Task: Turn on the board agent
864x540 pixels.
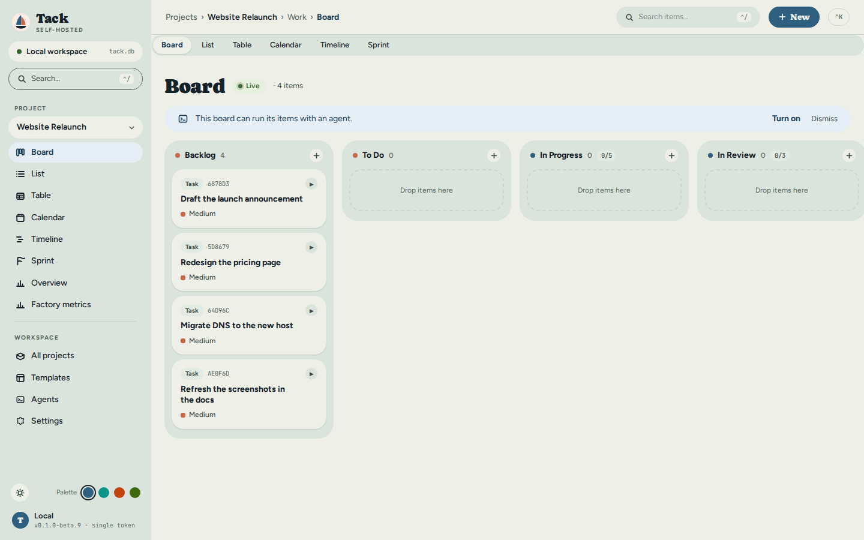Action: click(786, 119)
